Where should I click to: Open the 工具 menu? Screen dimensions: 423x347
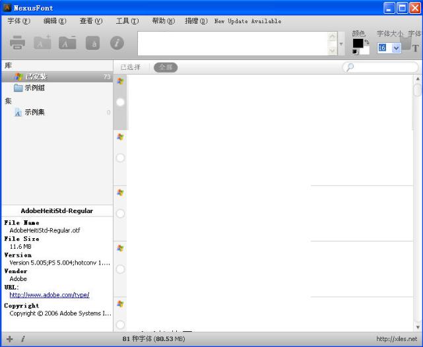[x=127, y=21]
